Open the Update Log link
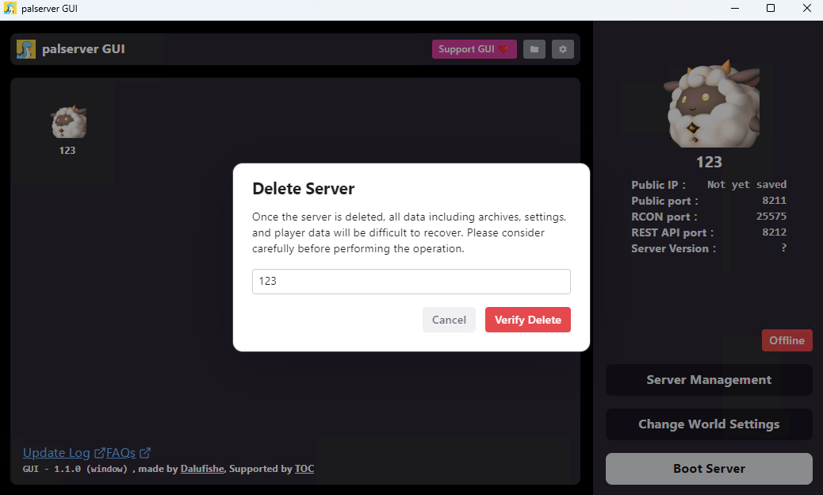The width and height of the screenshot is (823, 495). 56,452
